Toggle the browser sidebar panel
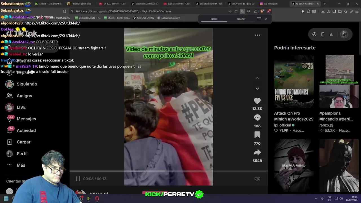The image size is (361, 203). point(334,11)
